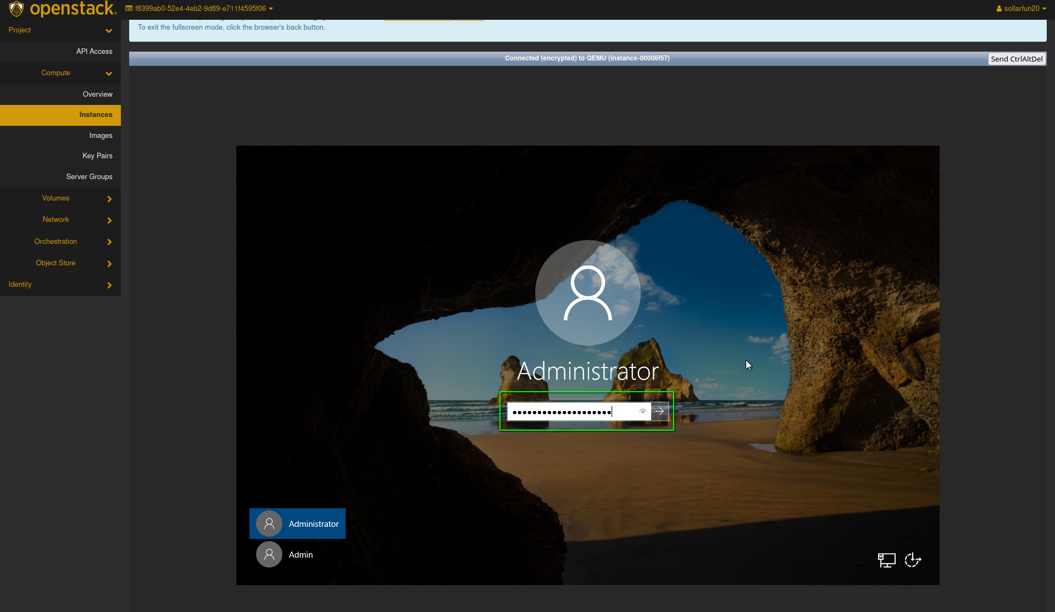Click the OpenStack logo icon
The width and height of the screenshot is (1055, 612).
click(16, 9)
